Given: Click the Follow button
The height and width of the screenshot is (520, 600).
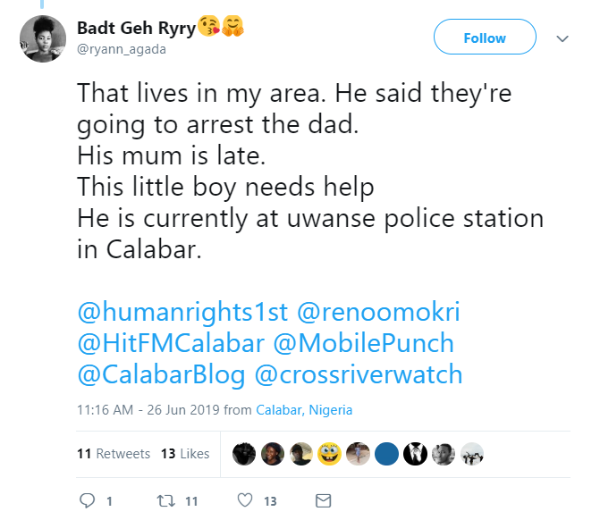Looking at the screenshot, I should click(485, 38).
